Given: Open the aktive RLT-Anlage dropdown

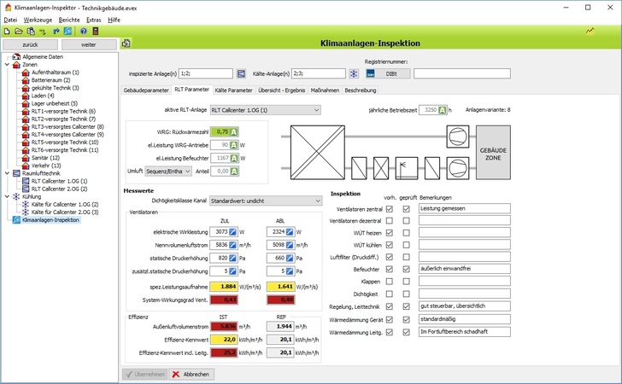Looking at the screenshot, I should point(265,110).
